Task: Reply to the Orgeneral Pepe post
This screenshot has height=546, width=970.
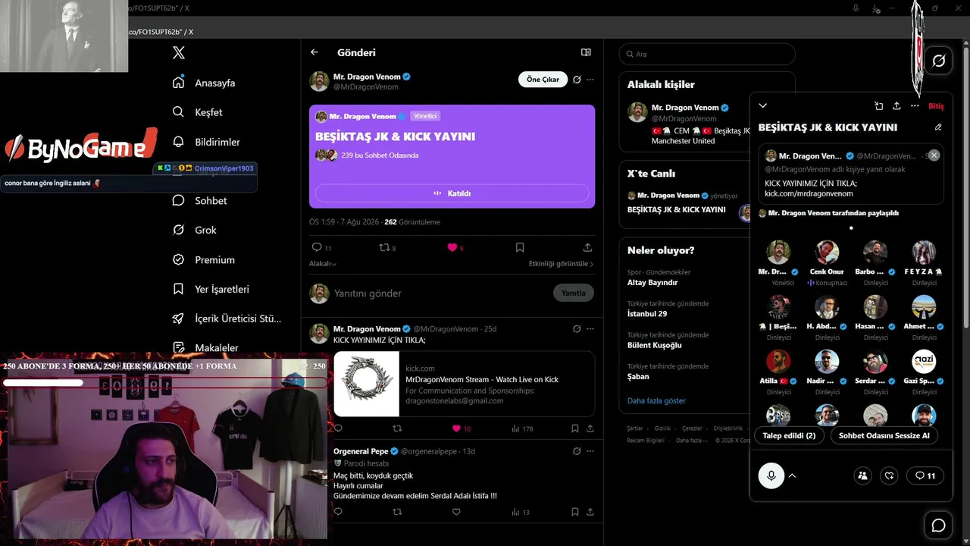Action: (x=338, y=512)
